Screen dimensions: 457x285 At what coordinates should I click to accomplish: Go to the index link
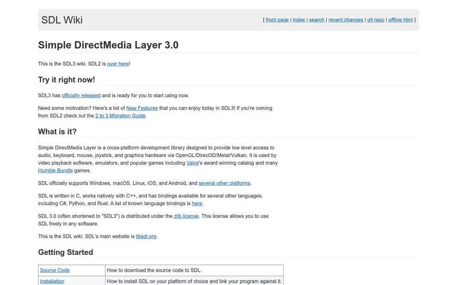(x=299, y=20)
